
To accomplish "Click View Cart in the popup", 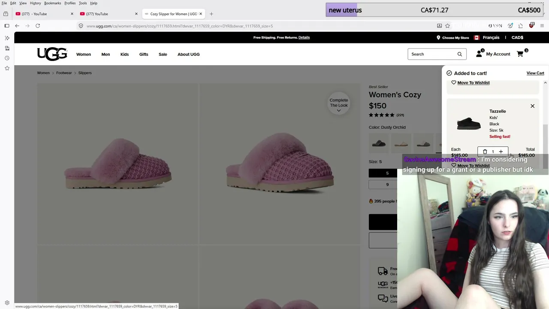I will (x=535, y=73).
